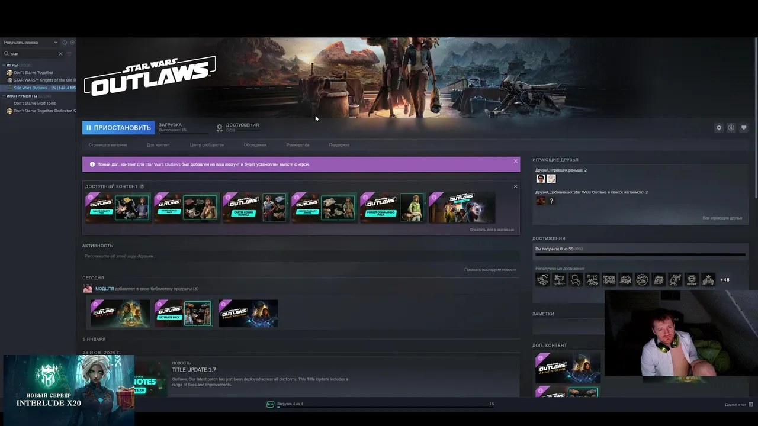Screen dimensions: 758x426
Task: Open the Руководства tab
Action: (297, 145)
